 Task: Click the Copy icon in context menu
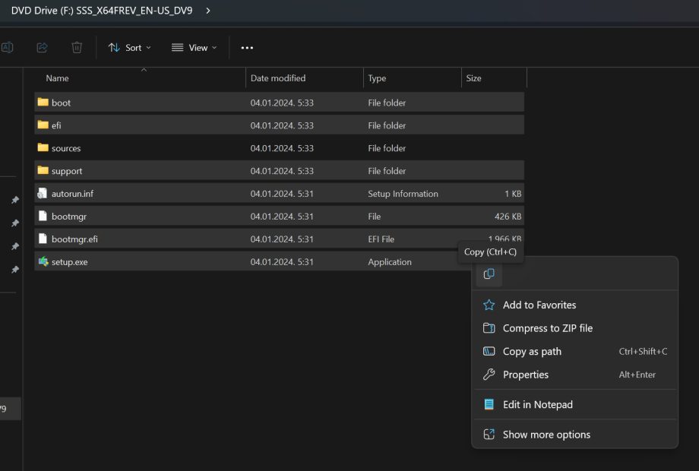pos(489,274)
